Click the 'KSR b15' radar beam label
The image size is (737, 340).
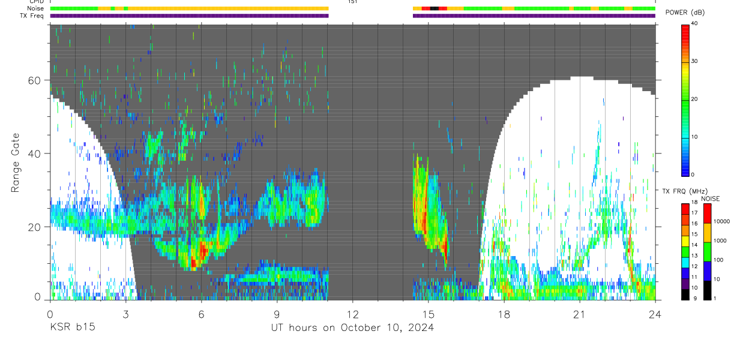point(72,327)
